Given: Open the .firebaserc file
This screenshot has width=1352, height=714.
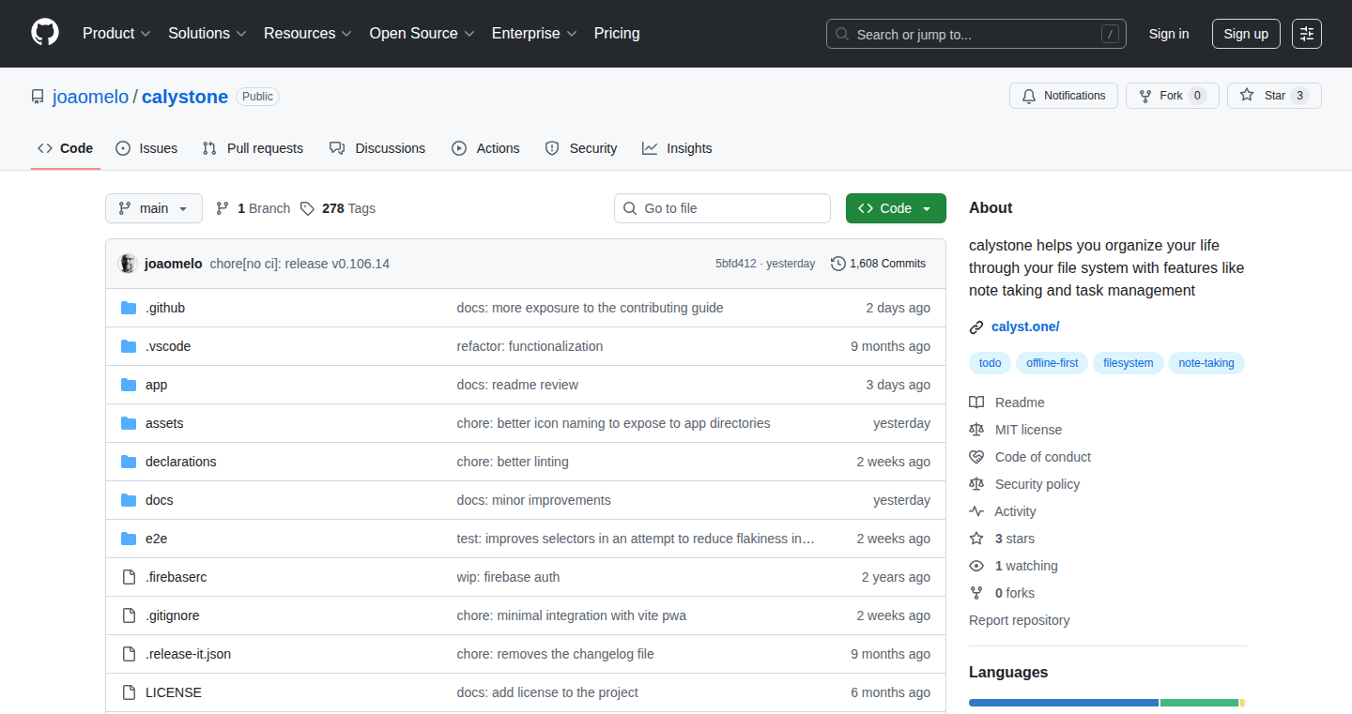Looking at the screenshot, I should 176,577.
